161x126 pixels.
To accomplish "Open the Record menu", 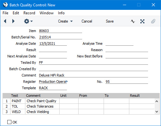I will pos(29,13).
